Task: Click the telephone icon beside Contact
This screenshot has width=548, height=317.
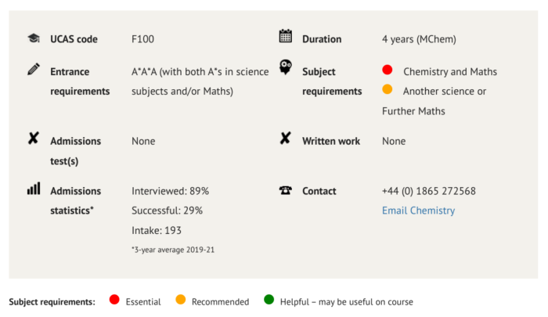Action: pyautogui.click(x=286, y=190)
